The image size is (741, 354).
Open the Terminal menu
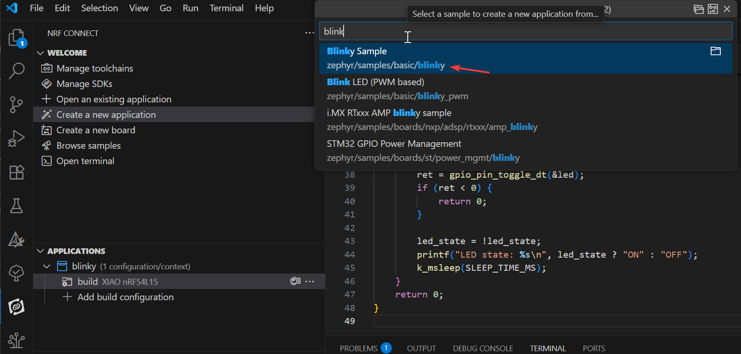pos(226,8)
